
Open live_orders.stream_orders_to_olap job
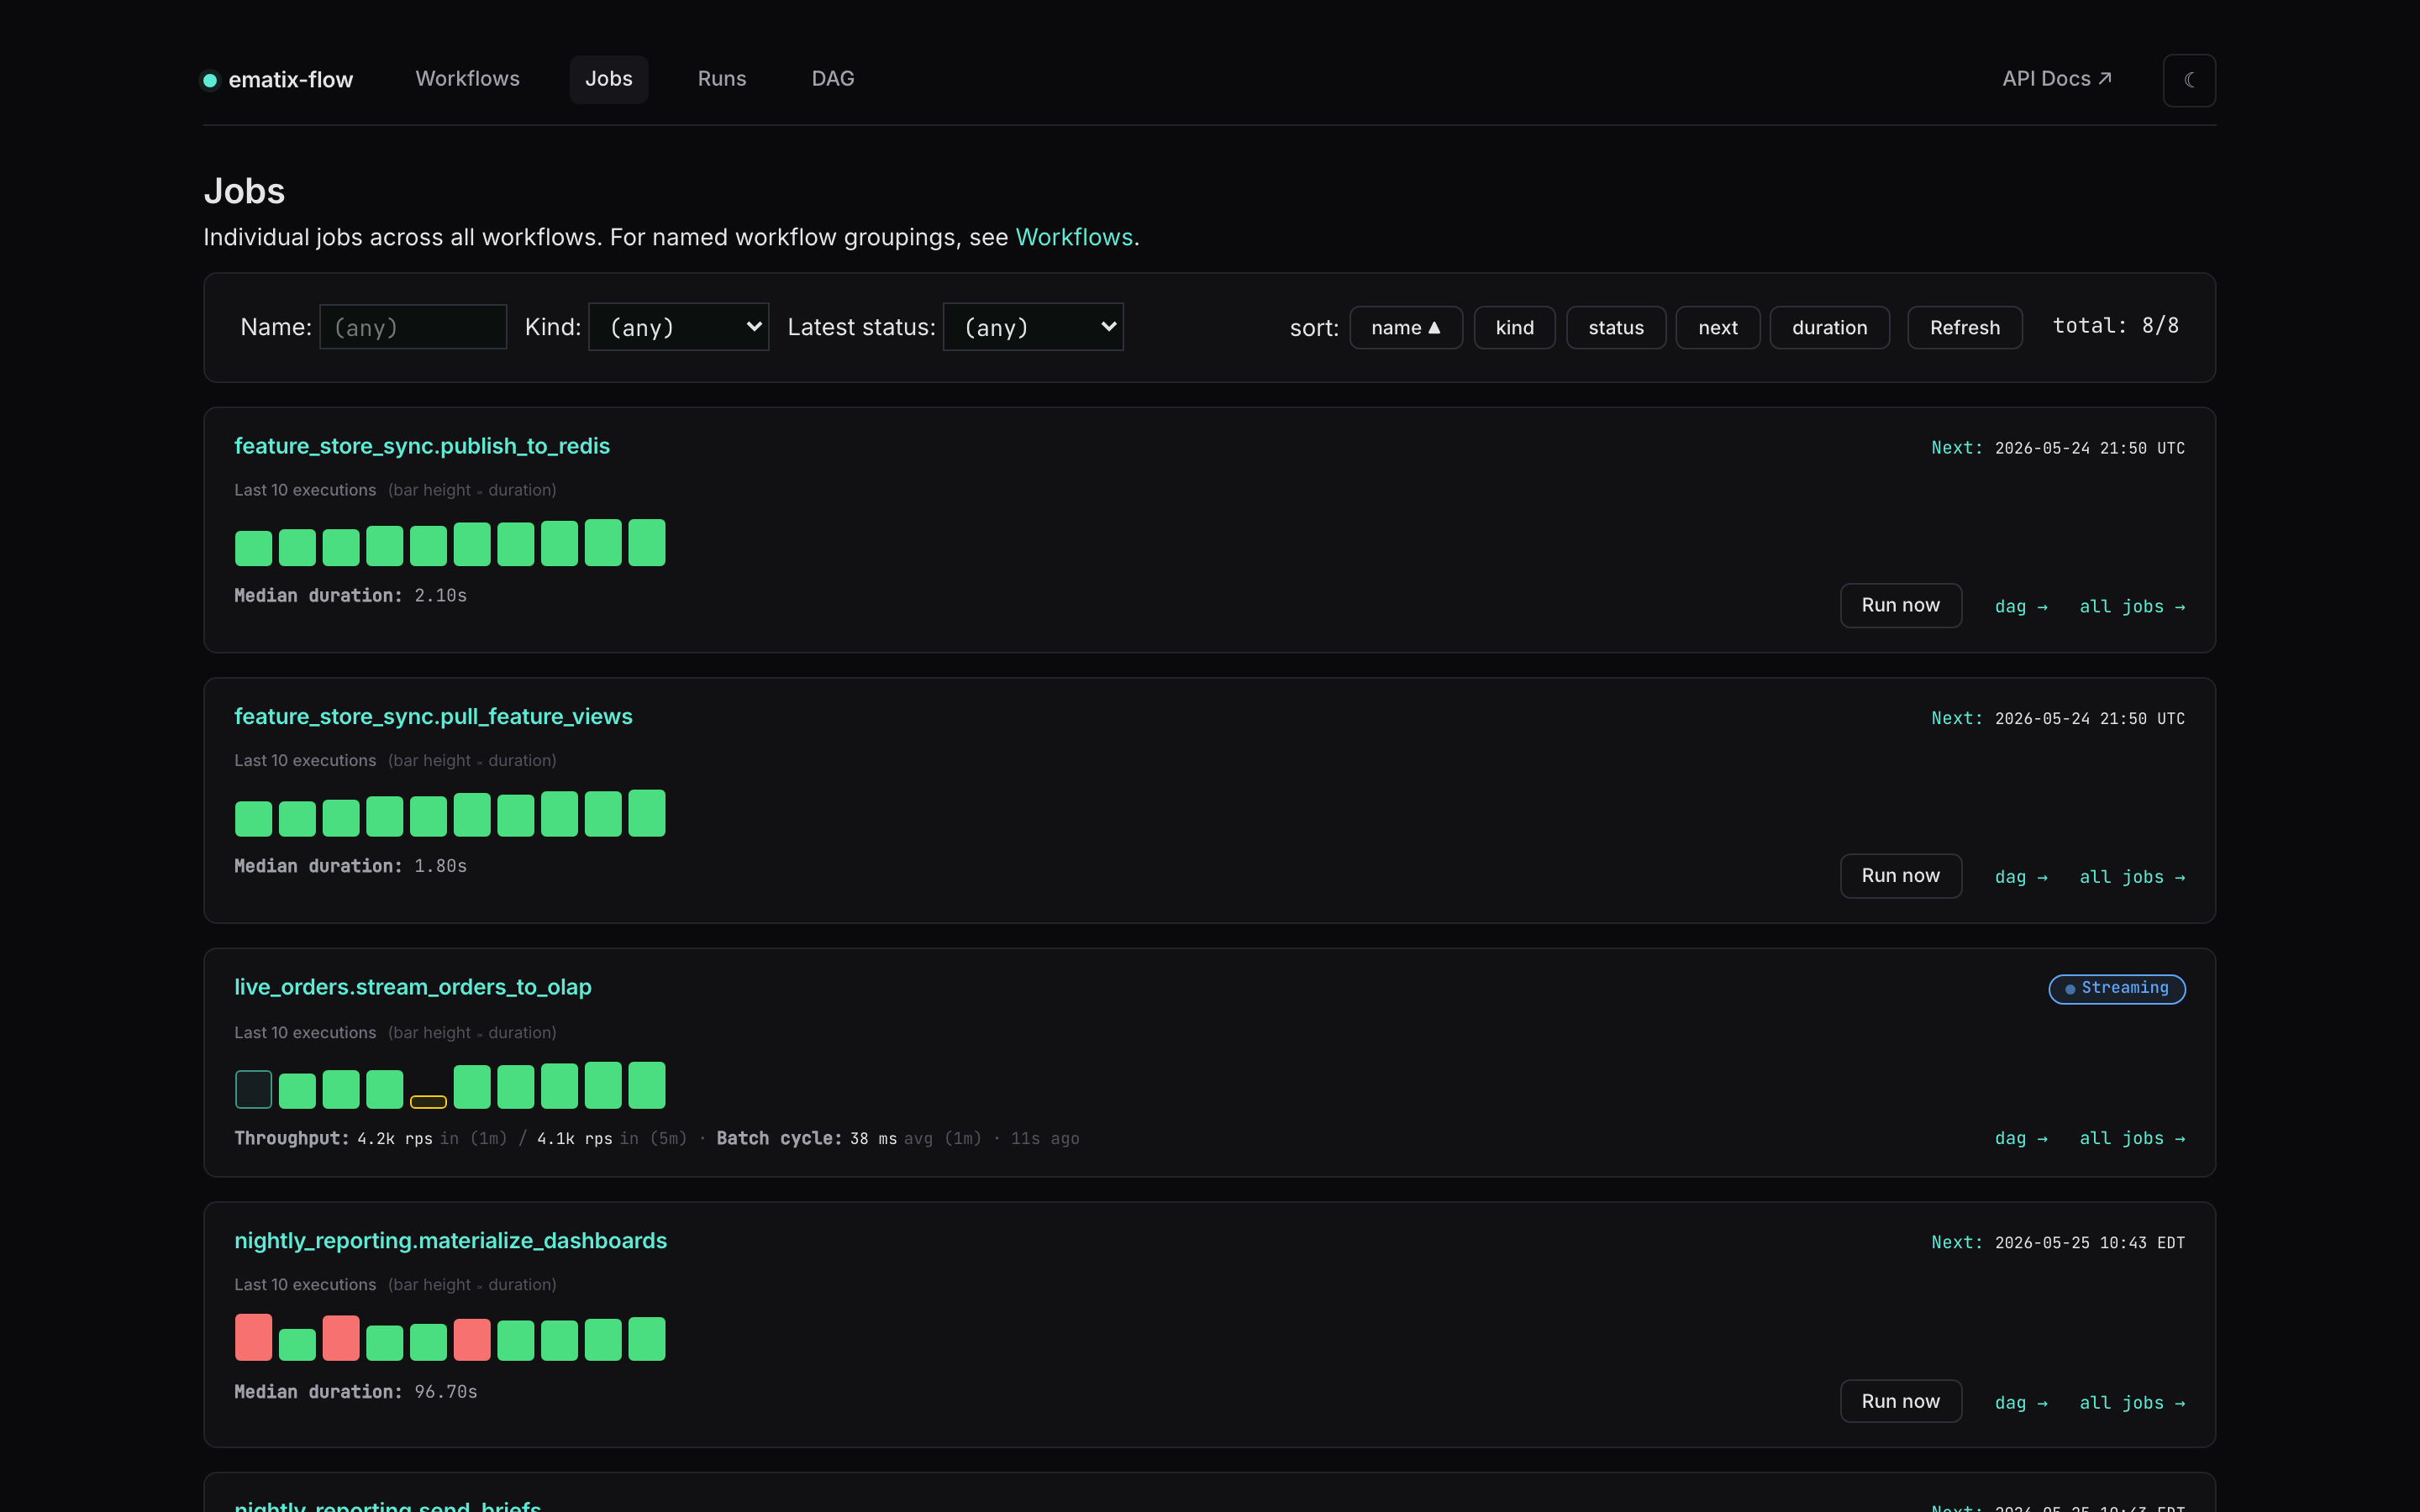point(412,987)
